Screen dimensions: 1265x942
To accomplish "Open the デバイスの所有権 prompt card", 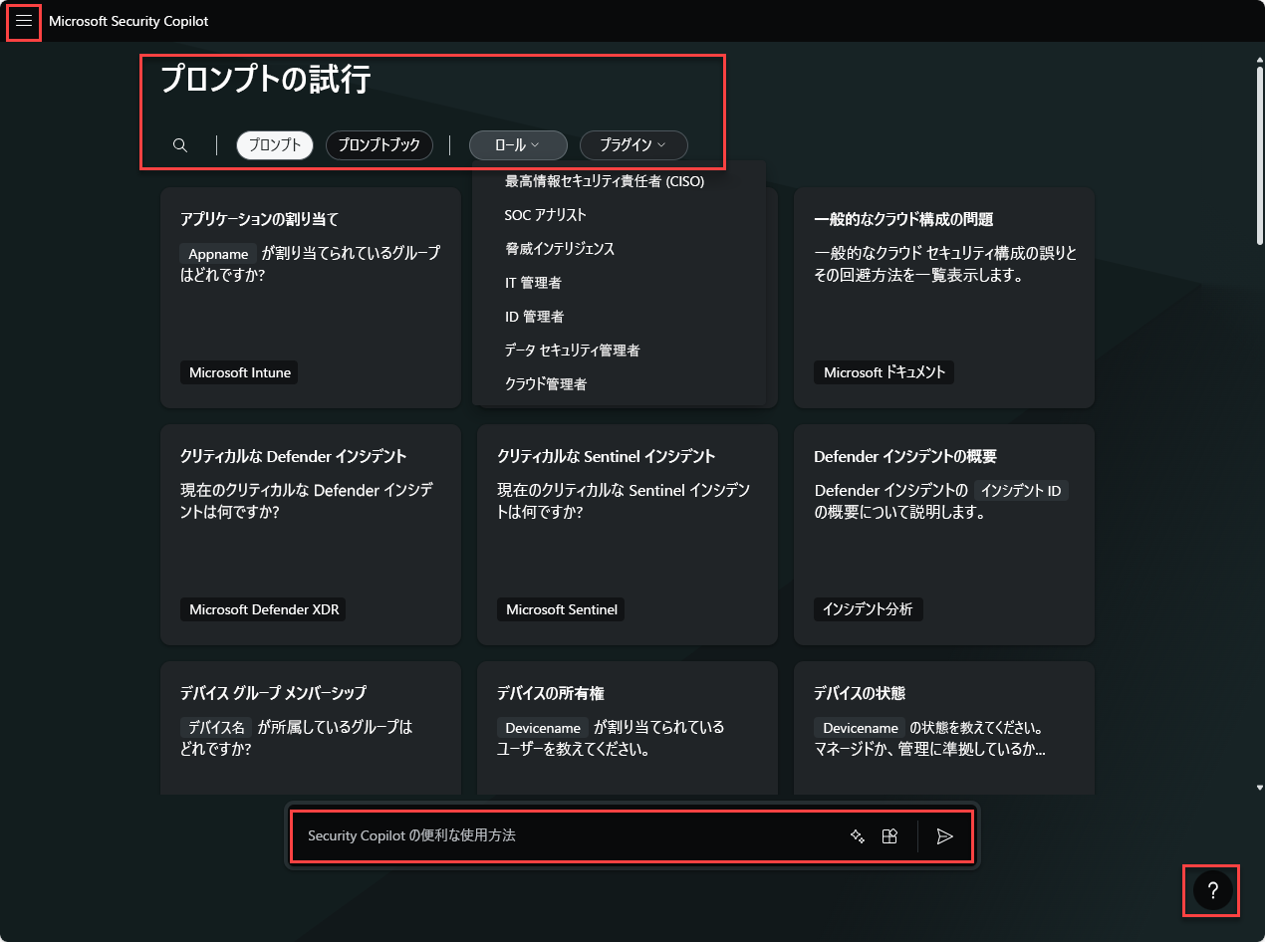I will (x=628, y=728).
